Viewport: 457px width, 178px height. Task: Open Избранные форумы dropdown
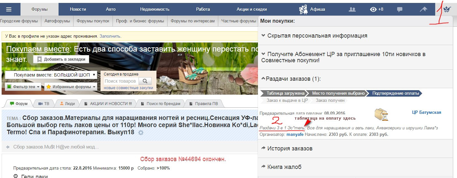pos(71,87)
